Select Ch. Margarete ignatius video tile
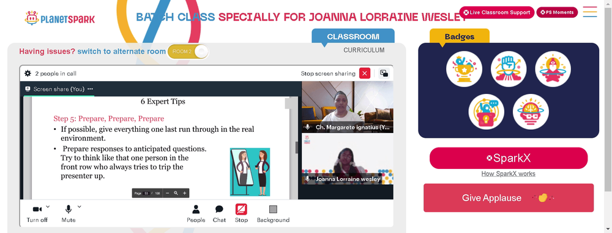 click(348, 107)
